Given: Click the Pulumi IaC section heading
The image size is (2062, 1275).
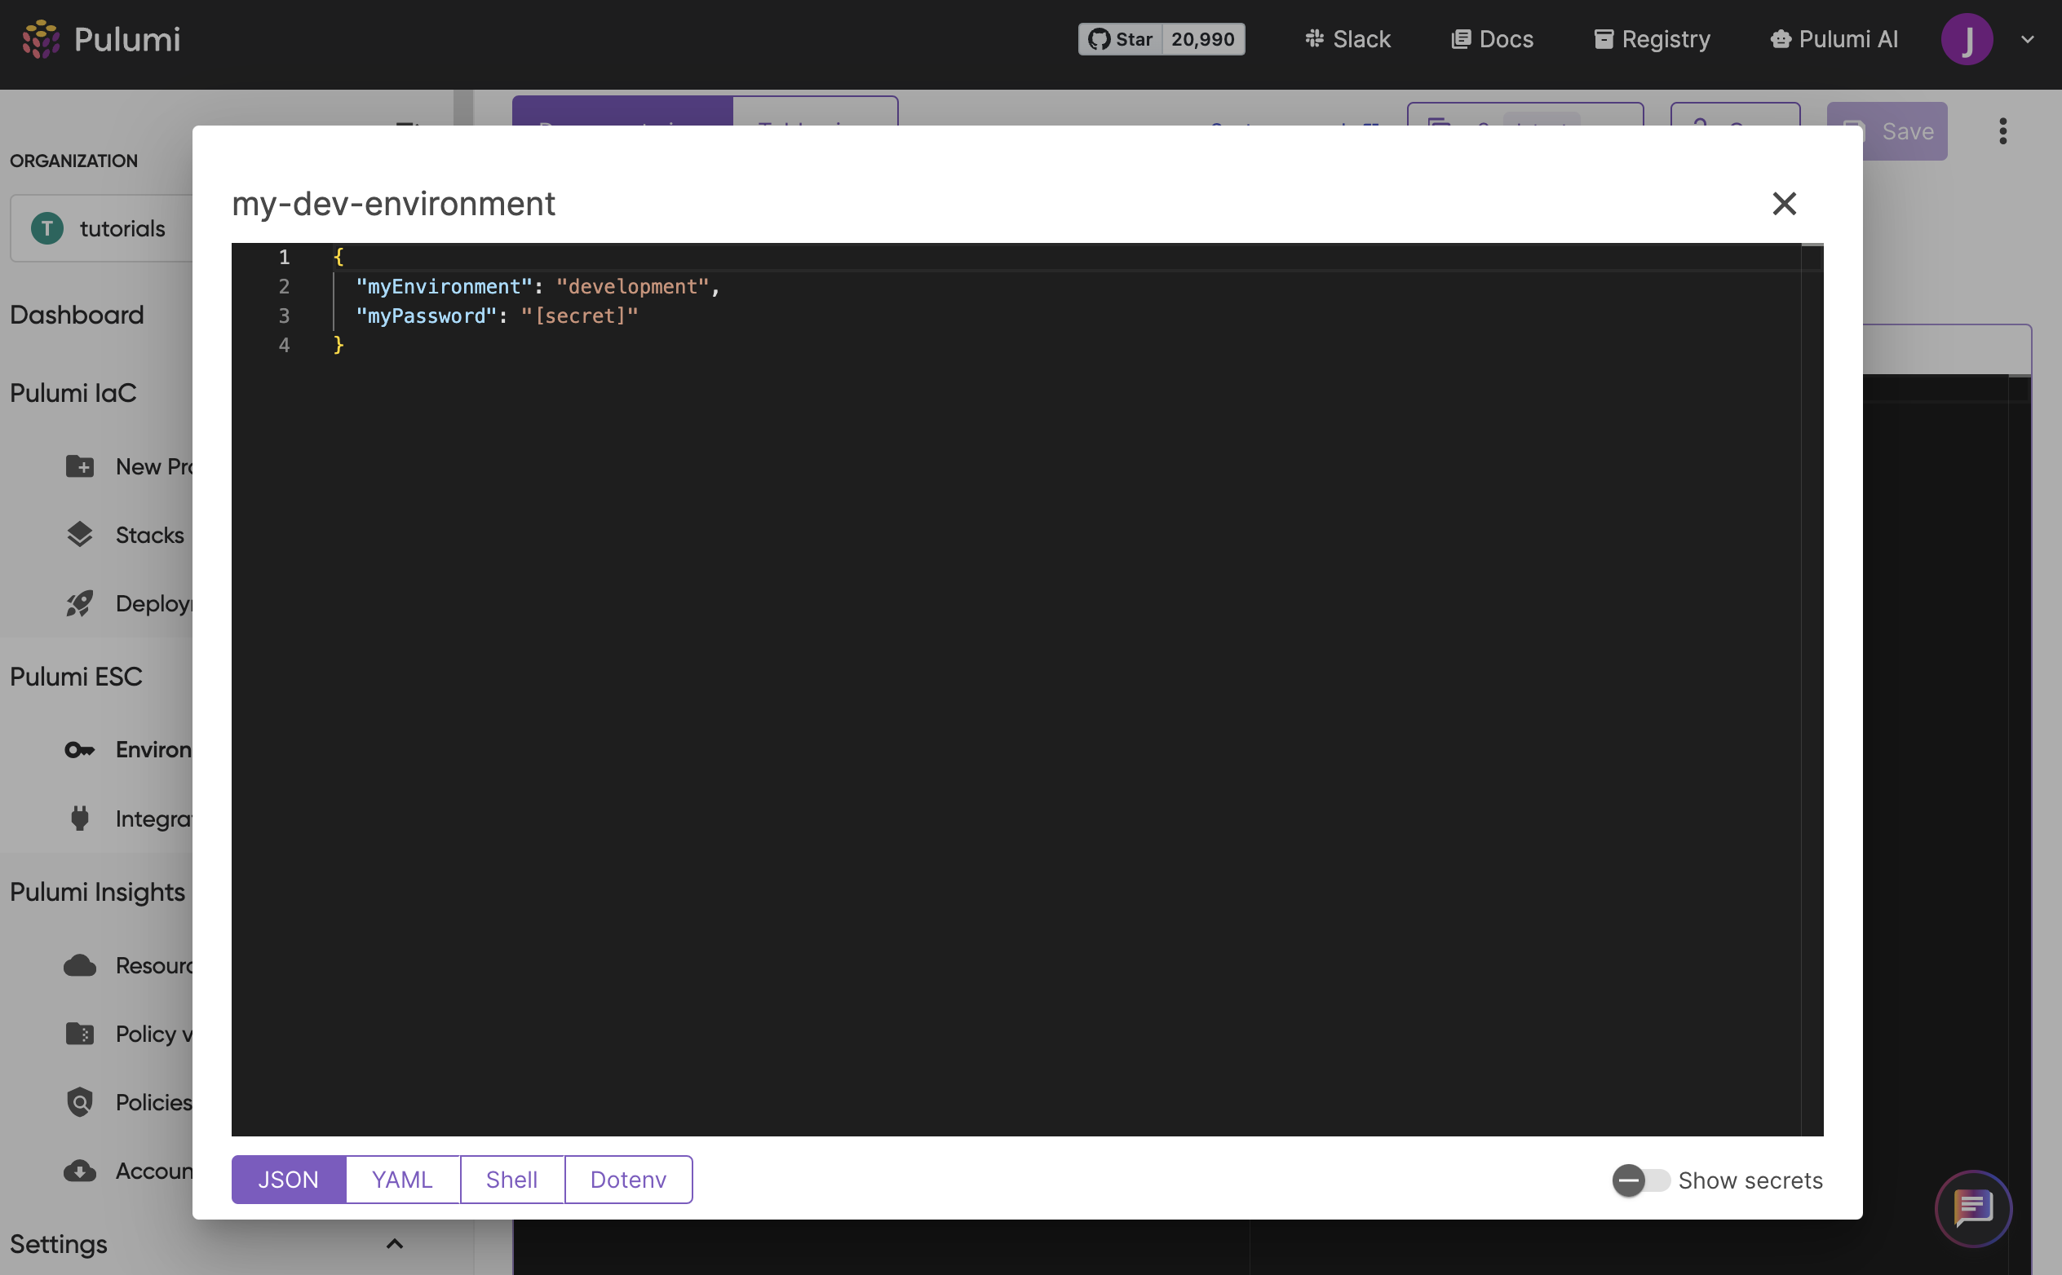Looking at the screenshot, I should click(x=73, y=393).
